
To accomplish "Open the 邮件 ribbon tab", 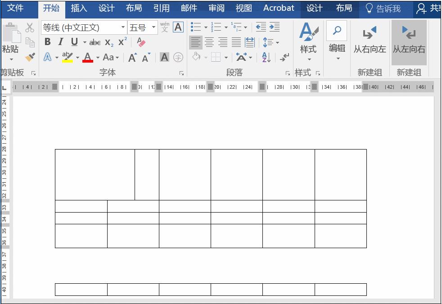I will pos(189,8).
